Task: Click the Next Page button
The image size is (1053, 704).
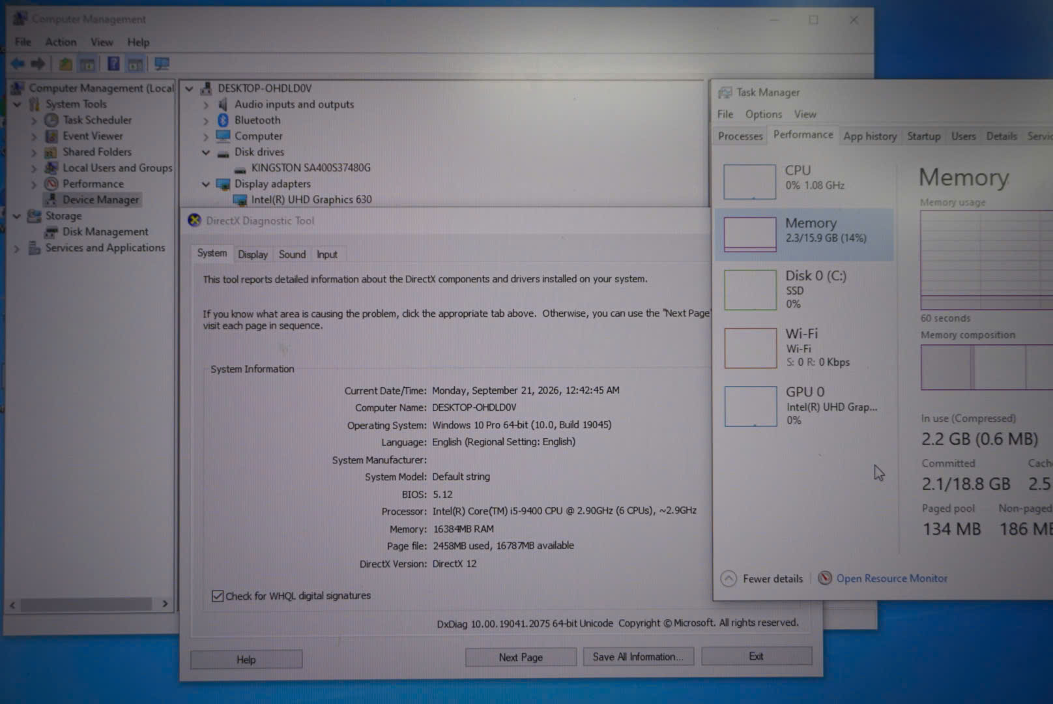Action: tap(521, 657)
